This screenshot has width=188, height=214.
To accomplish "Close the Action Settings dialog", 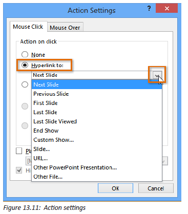I will click(x=166, y=8).
